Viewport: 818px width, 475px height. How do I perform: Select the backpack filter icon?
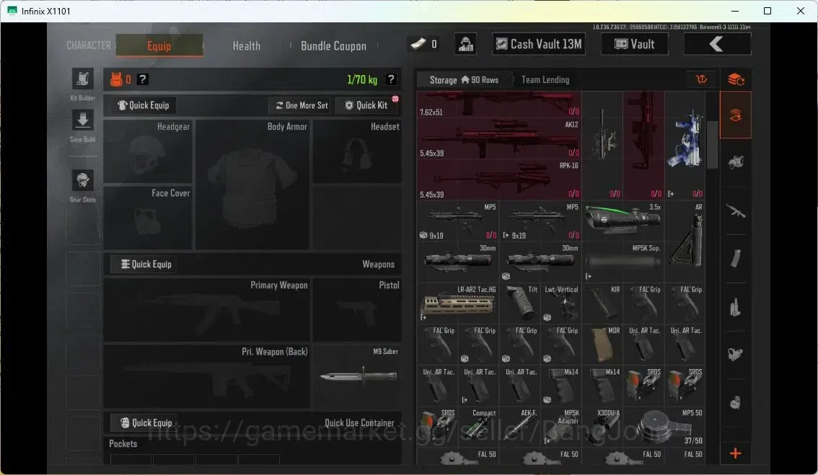736,402
